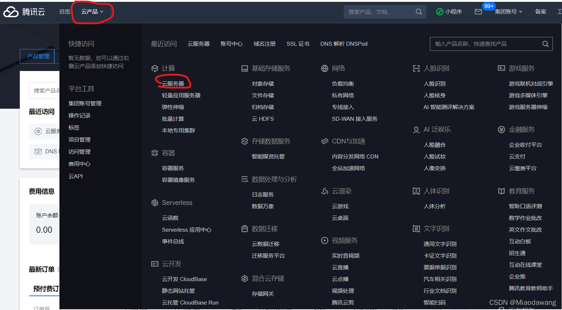
Task: Select 访问管理 in platform tools
Action: tap(80, 152)
